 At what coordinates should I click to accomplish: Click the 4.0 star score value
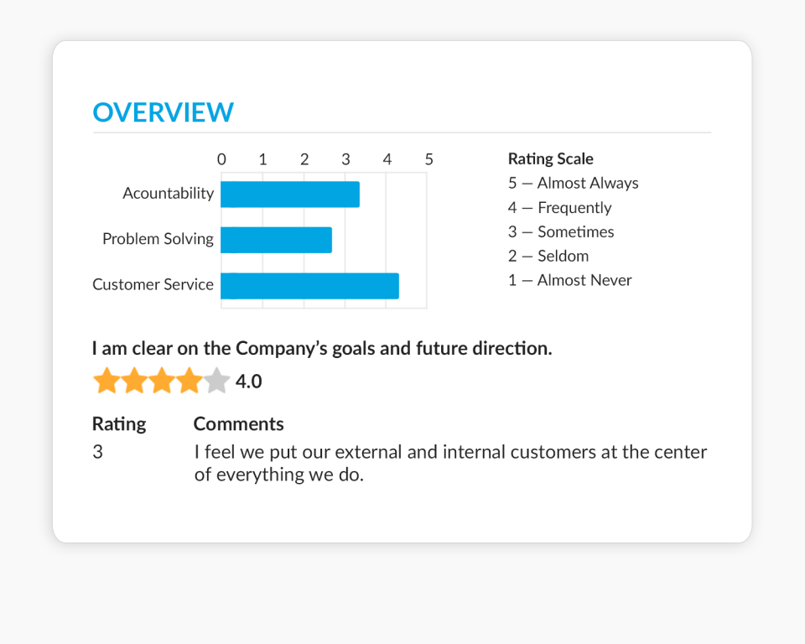[x=248, y=382]
